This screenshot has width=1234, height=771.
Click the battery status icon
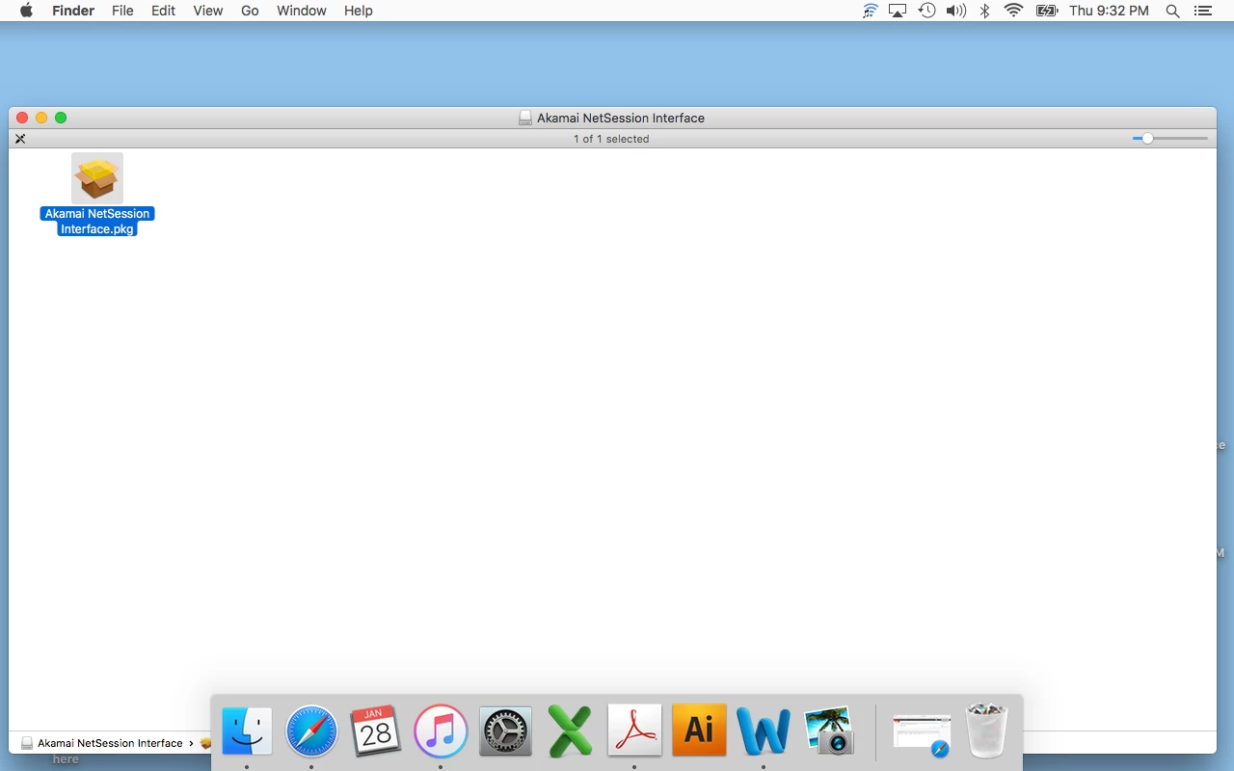[x=1047, y=11]
